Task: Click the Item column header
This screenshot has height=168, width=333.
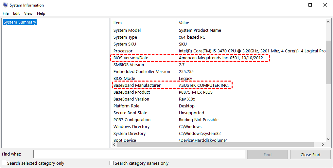Action: 144,23
